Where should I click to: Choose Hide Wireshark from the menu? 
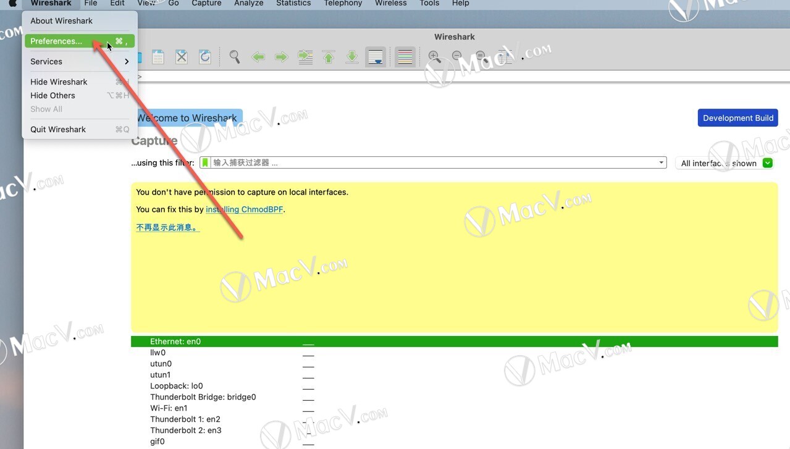pyautogui.click(x=80, y=82)
